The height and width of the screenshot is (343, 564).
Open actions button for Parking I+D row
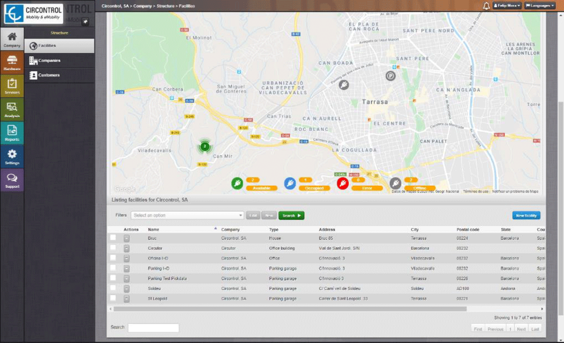pos(126,268)
